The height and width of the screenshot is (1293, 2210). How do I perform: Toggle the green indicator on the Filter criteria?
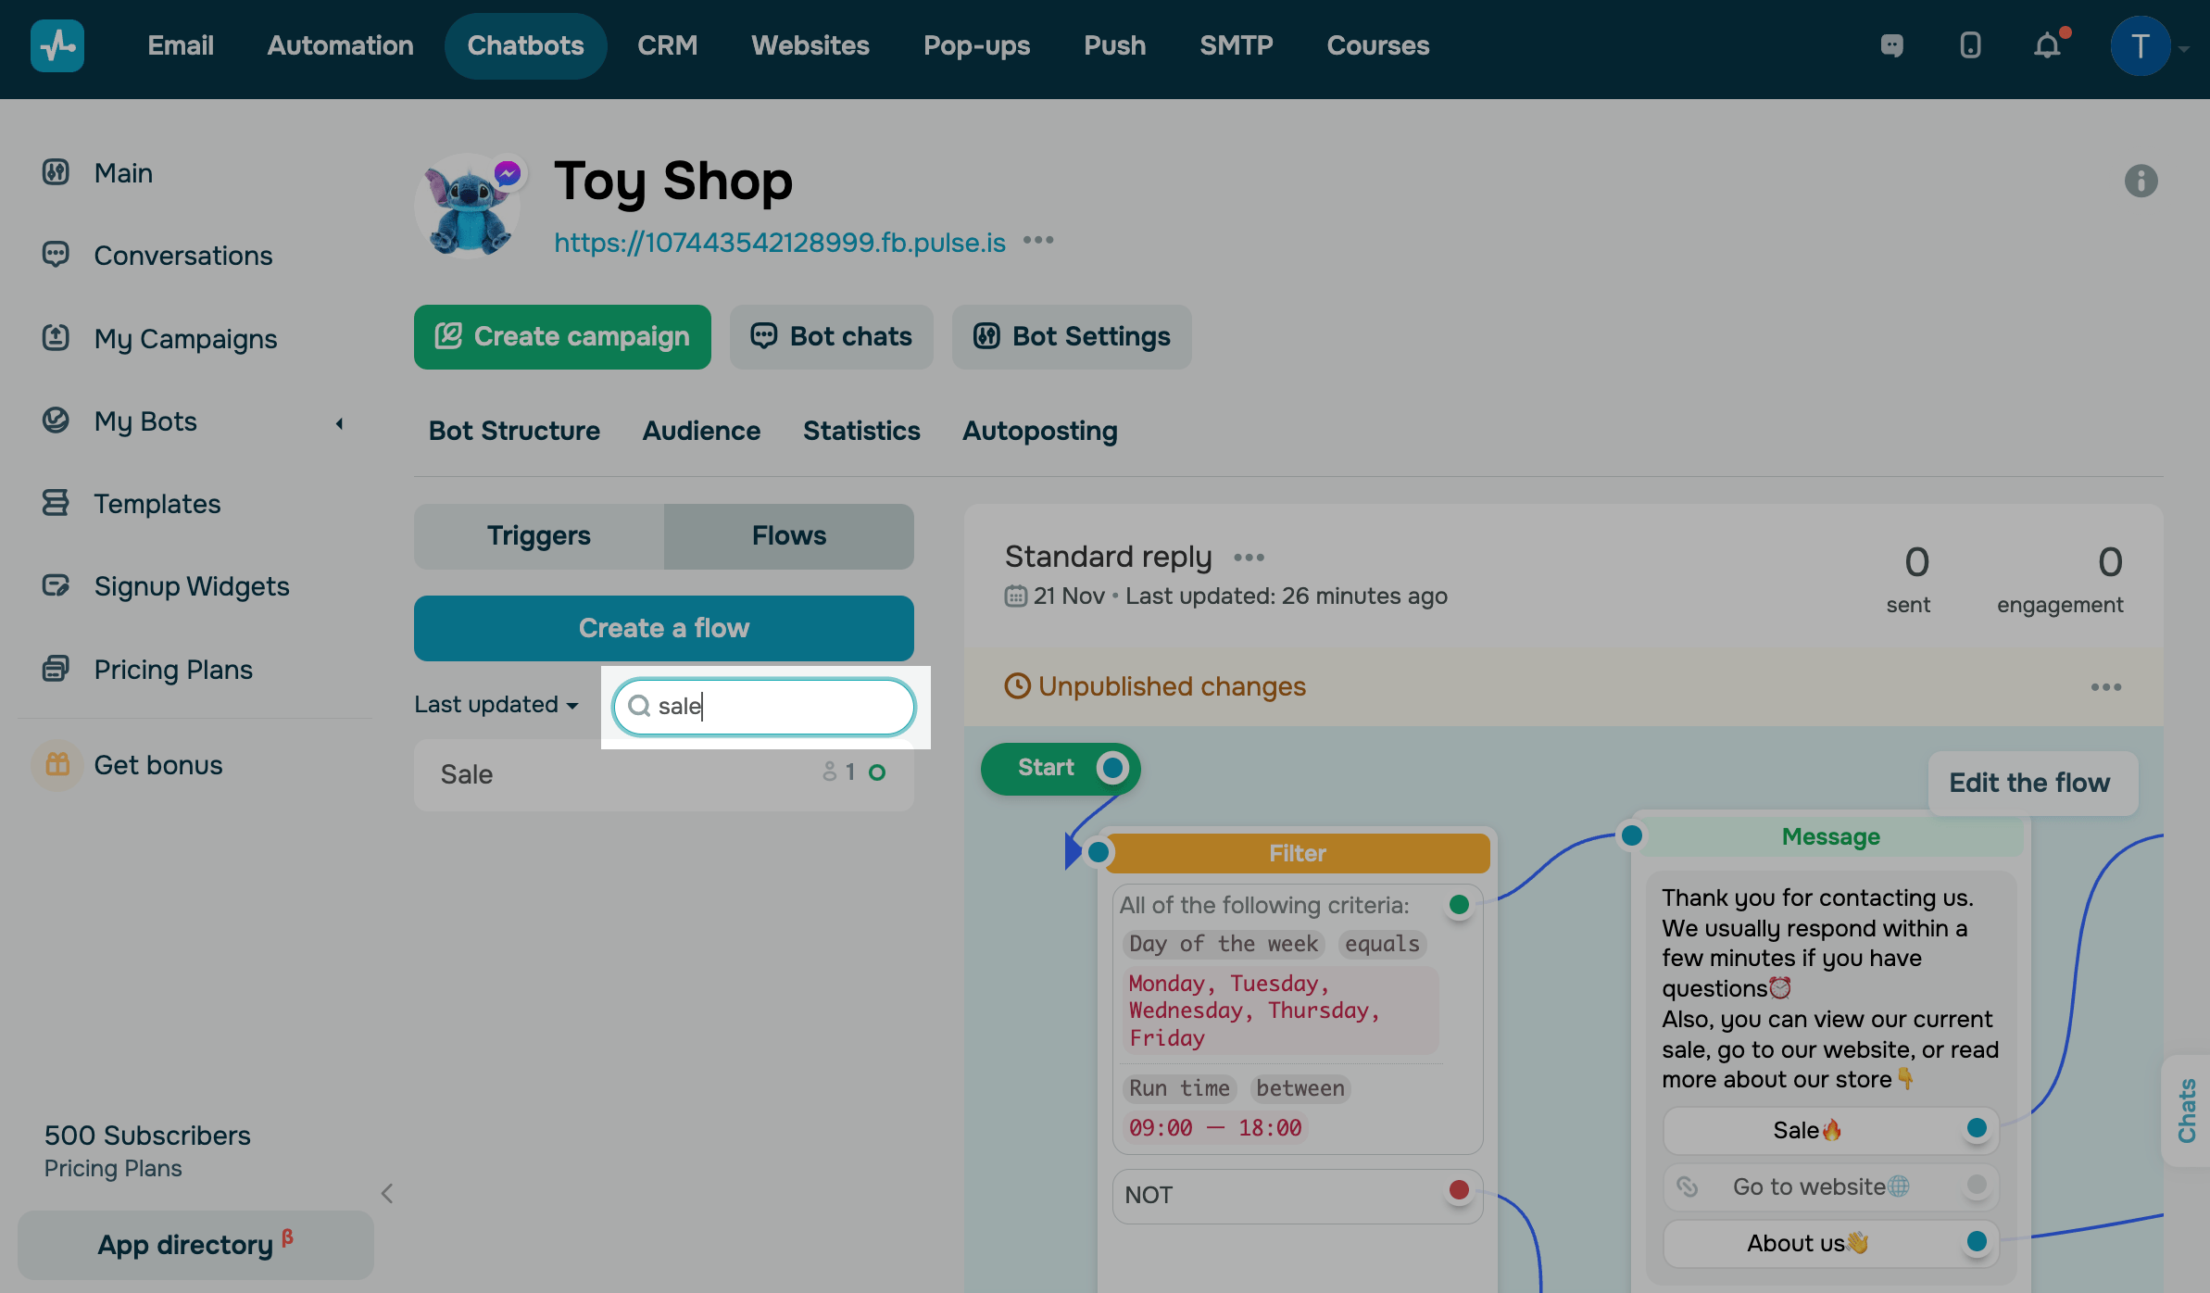[1459, 906]
